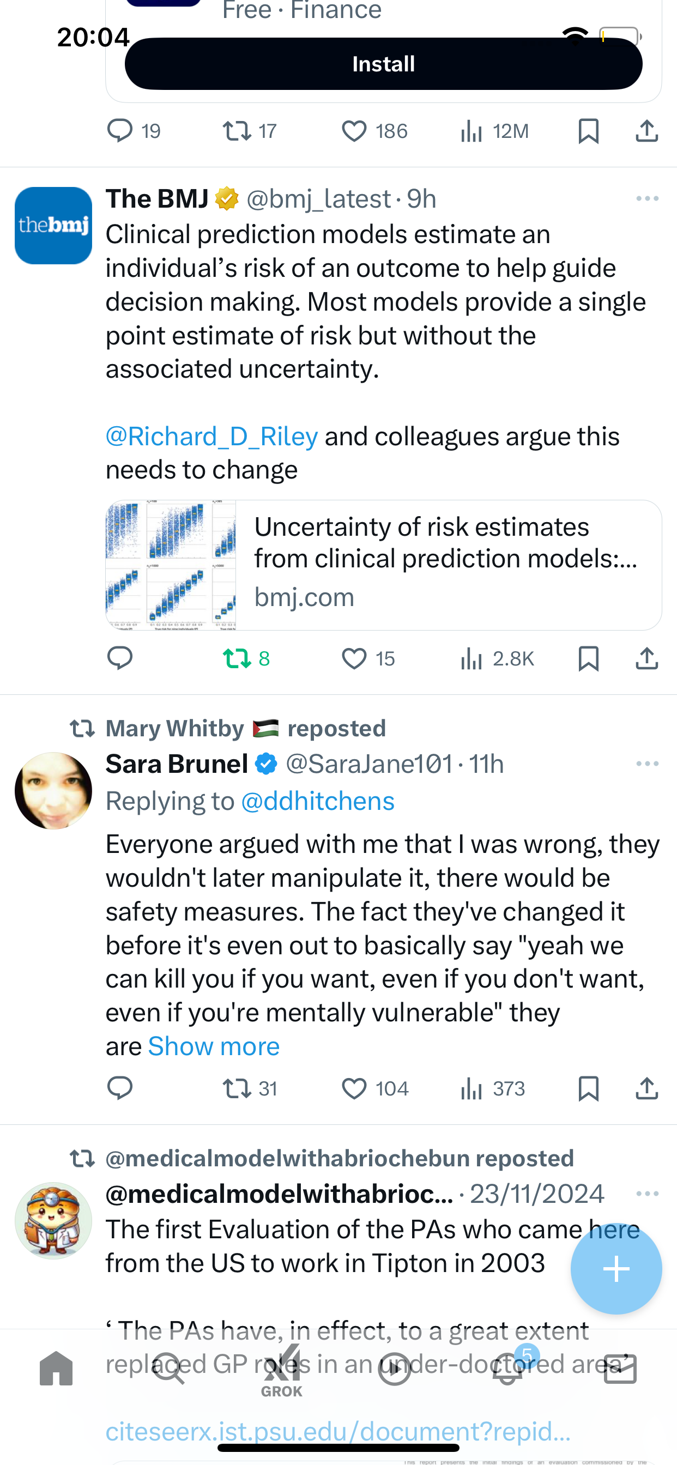
Task: Open the @Richard_D_Riley mention
Action: coord(211,436)
